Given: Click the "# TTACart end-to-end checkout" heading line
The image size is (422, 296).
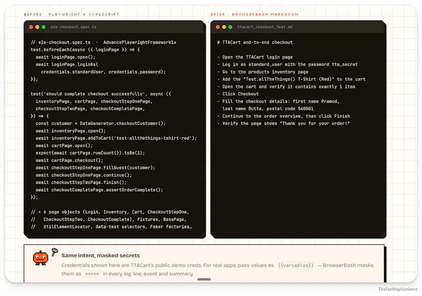Looking at the screenshot, I should [x=255, y=42].
